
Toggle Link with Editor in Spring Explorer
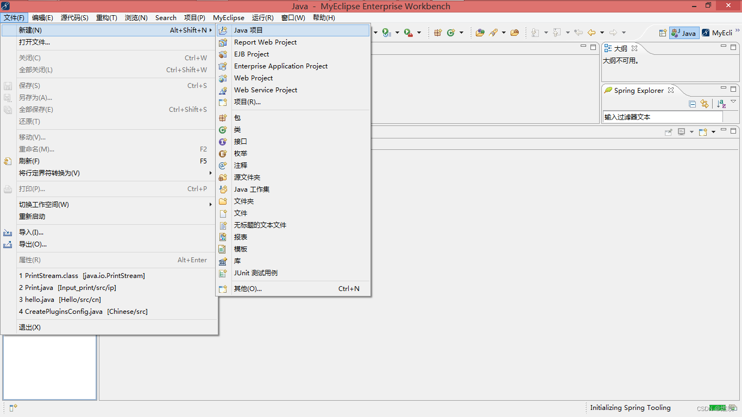(705, 104)
